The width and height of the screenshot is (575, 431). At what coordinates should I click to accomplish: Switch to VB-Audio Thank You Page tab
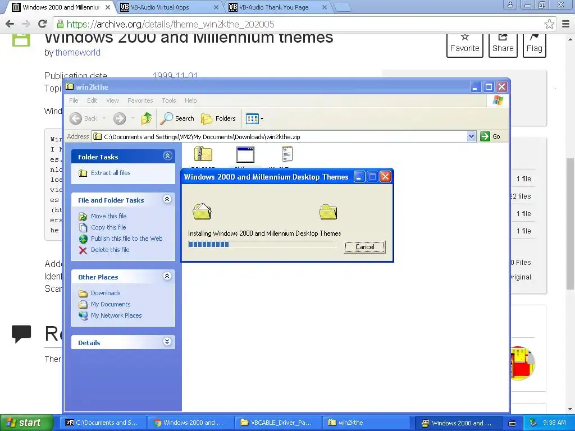pos(277,7)
